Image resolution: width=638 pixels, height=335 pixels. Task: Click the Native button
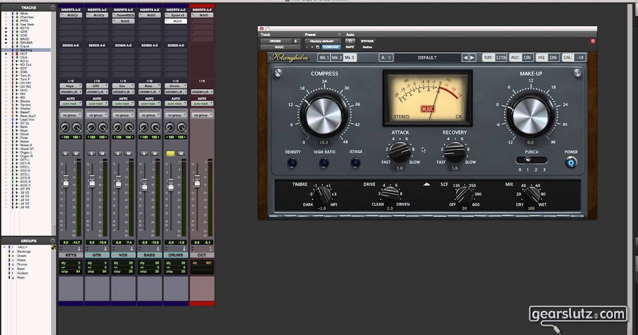click(x=367, y=47)
